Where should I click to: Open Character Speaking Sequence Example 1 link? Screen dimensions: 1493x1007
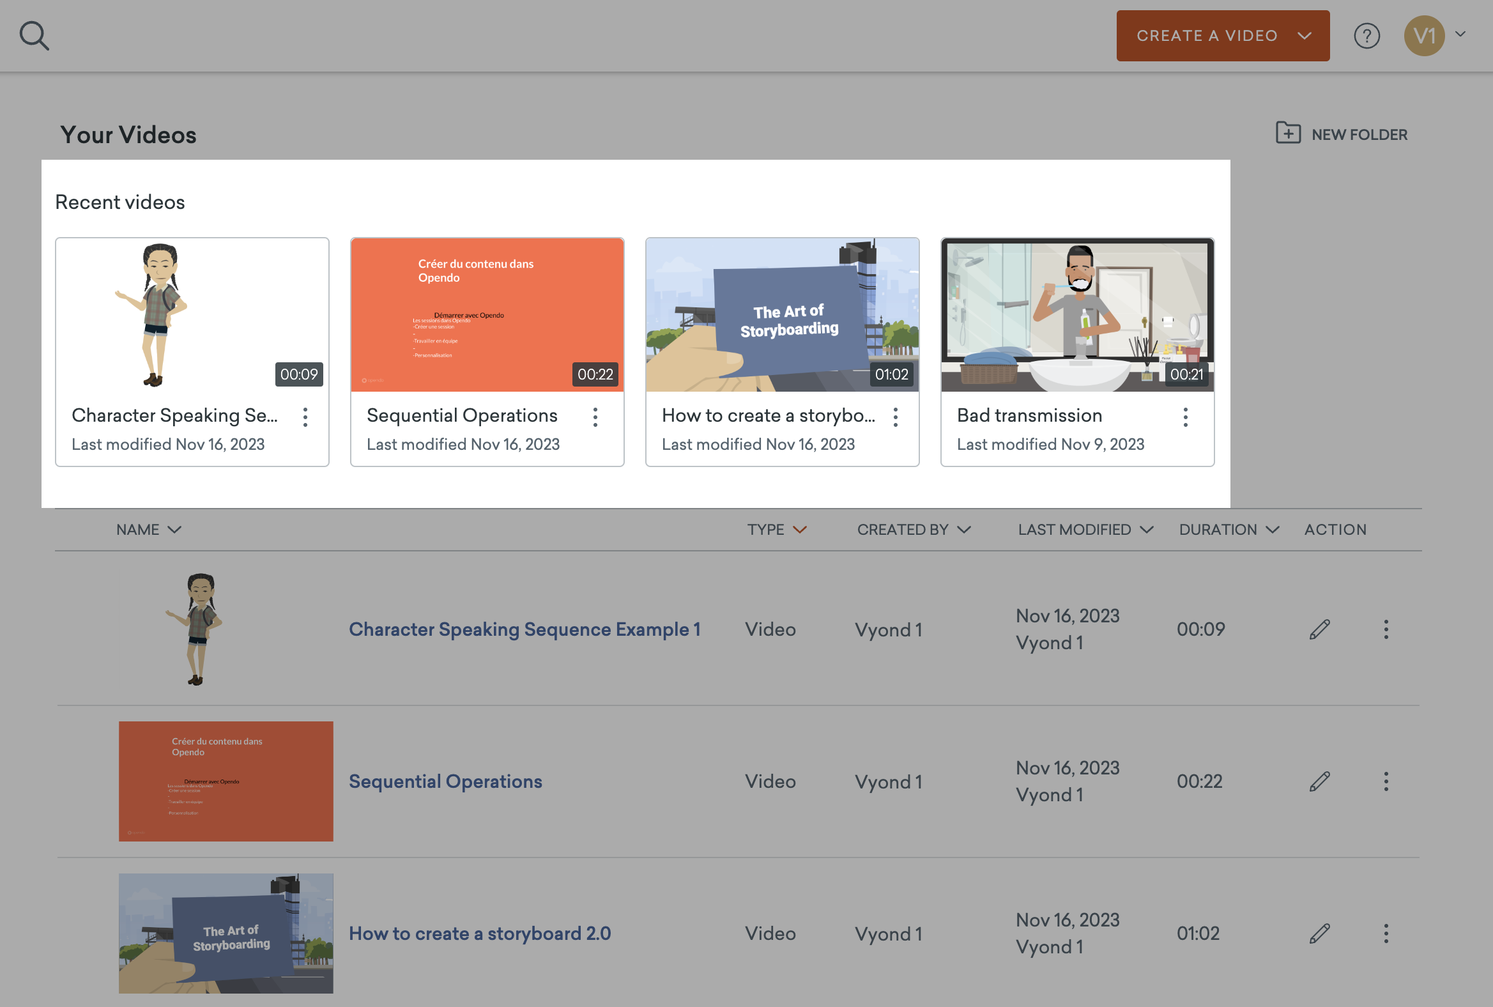coord(524,629)
